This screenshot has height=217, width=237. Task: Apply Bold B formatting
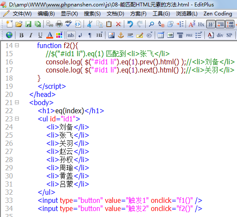[x=21, y=35]
